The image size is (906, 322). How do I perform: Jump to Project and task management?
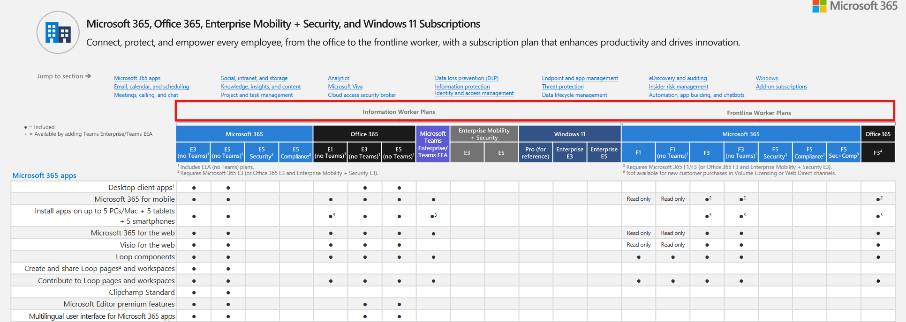pos(257,95)
